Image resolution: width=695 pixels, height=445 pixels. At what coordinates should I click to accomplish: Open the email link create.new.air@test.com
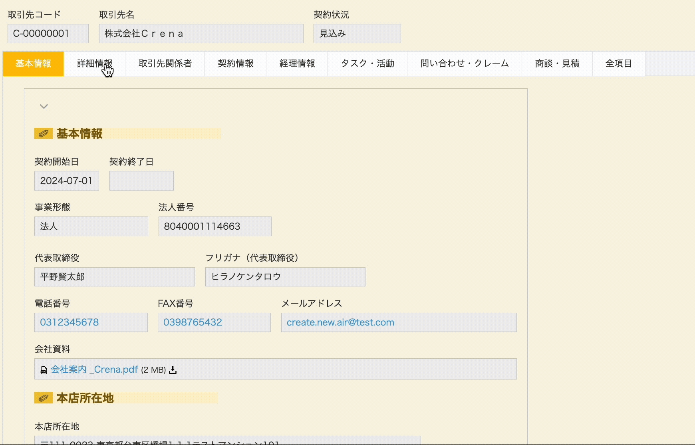pos(340,322)
